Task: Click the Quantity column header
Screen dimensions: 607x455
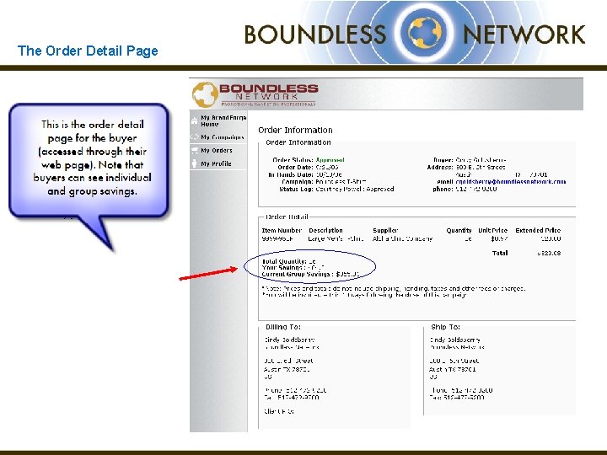Action: pyautogui.click(x=459, y=230)
